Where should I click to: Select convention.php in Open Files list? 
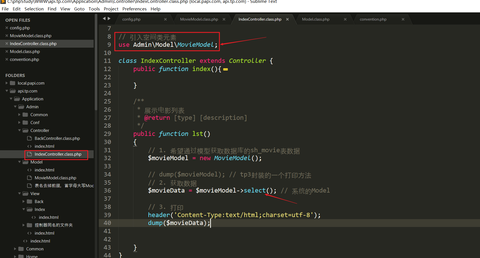pos(25,59)
